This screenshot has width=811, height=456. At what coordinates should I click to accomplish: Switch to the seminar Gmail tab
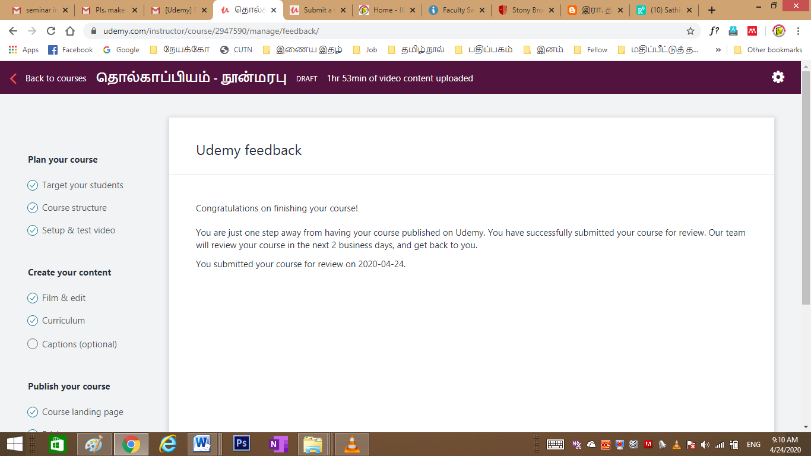pos(41,10)
